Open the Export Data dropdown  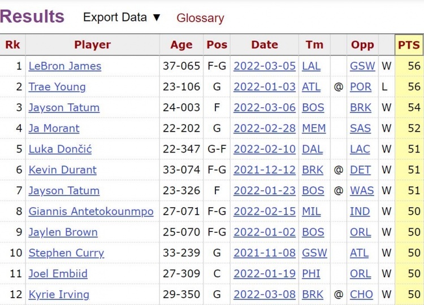pyautogui.click(x=122, y=18)
